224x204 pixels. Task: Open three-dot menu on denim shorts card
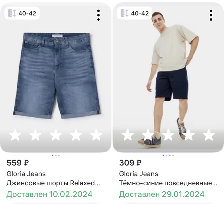coord(98,15)
